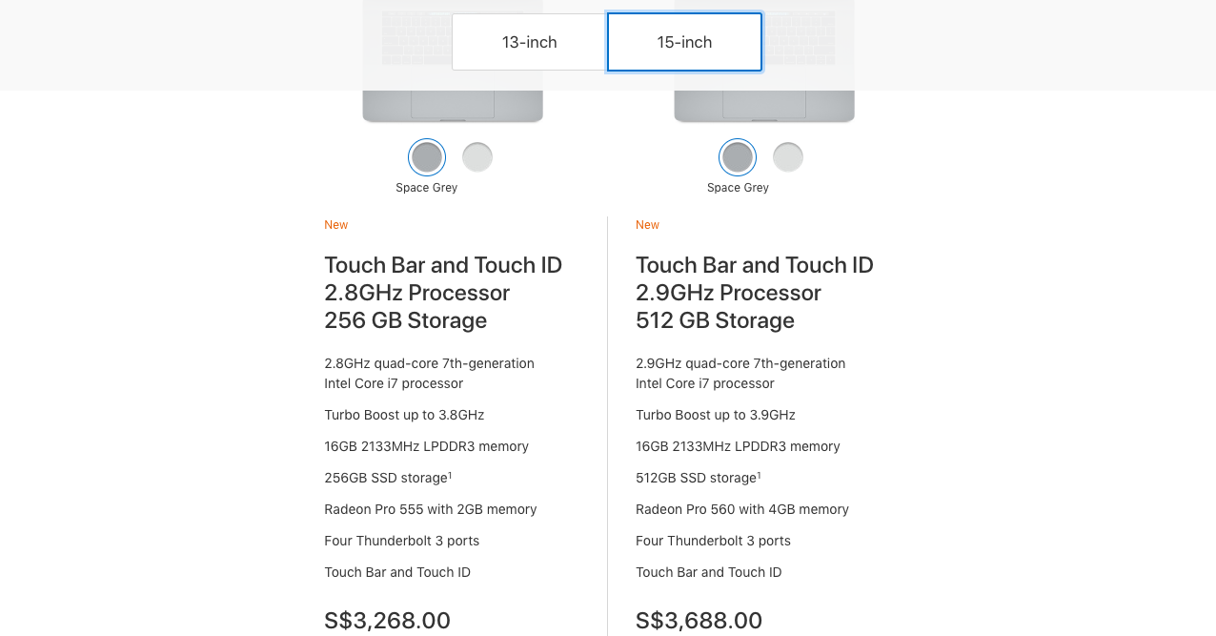Open footnote 1 beside 512GB SSD storage
The width and height of the screenshot is (1216, 636).
[760, 474]
